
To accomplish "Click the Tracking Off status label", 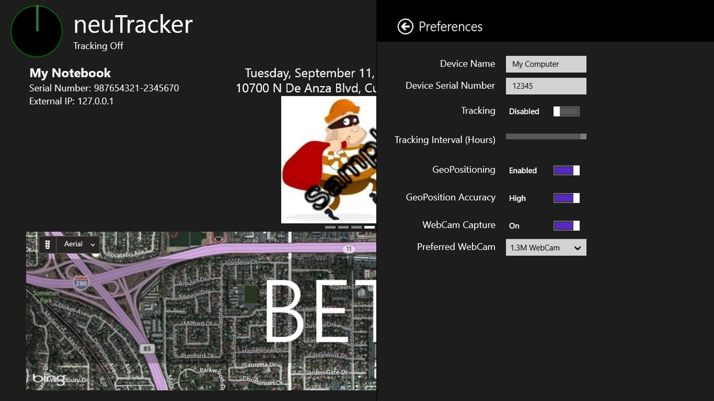I will (97, 46).
